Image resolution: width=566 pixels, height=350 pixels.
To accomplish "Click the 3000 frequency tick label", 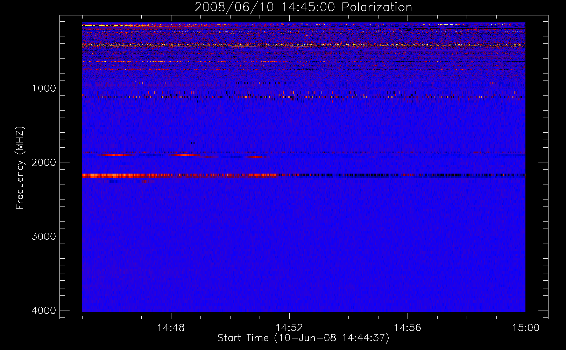I will [44, 236].
